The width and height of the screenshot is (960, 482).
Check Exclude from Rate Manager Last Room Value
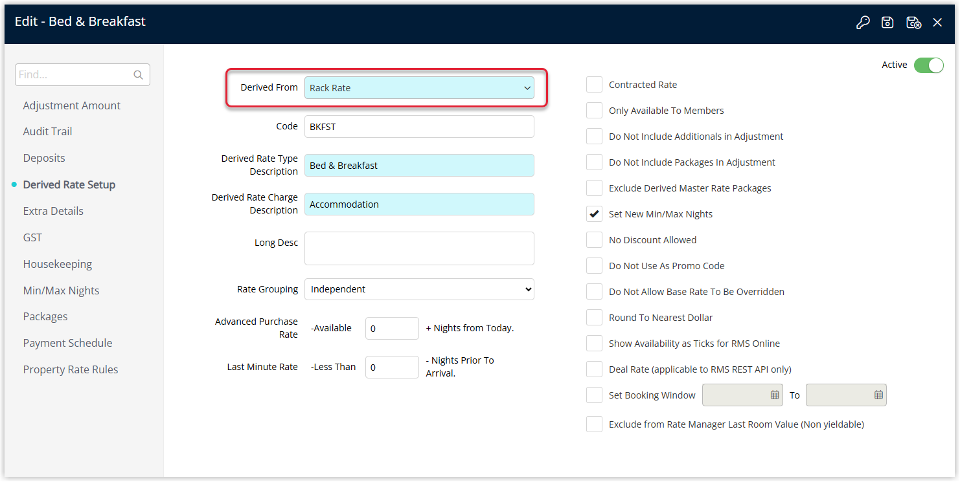(x=594, y=424)
